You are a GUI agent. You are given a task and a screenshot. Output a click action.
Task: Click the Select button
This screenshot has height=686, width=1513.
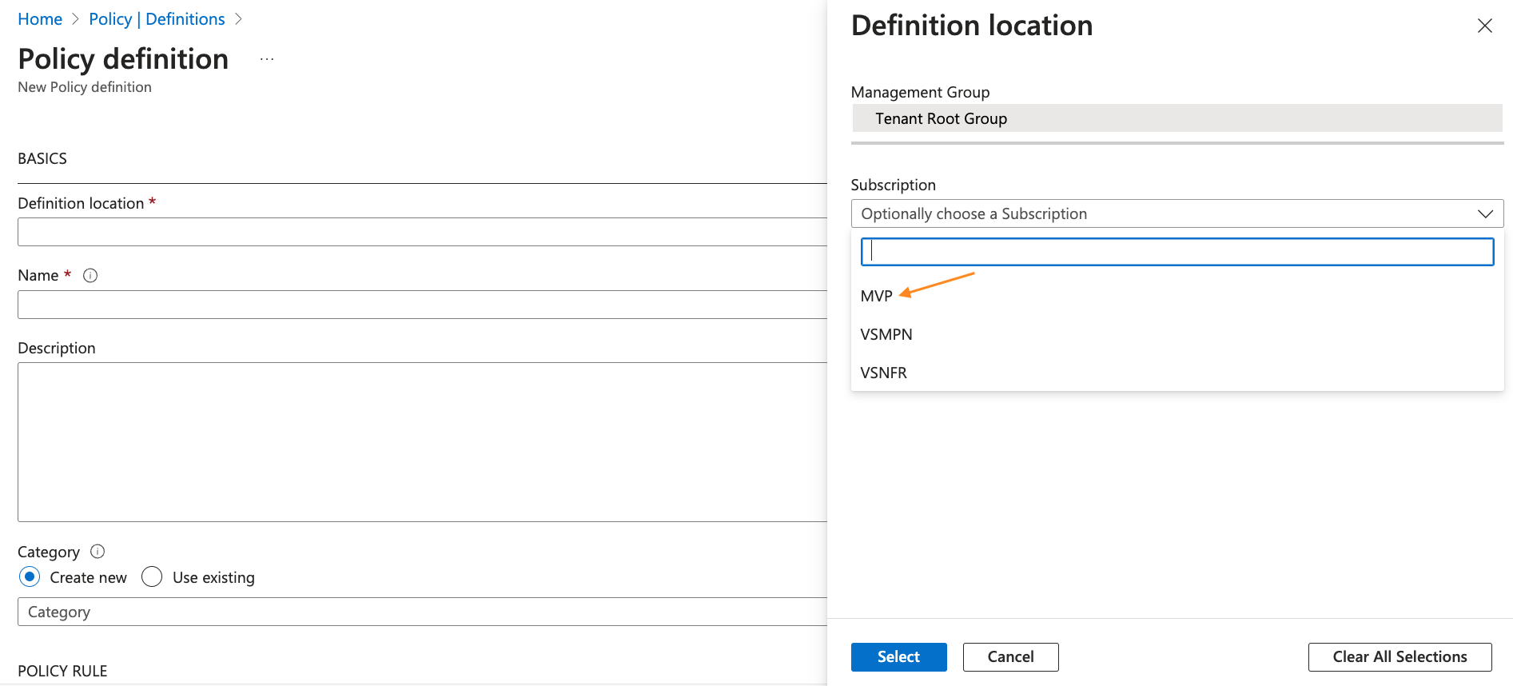tap(898, 656)
